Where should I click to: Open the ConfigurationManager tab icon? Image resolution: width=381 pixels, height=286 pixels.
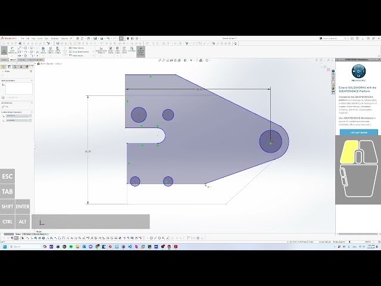pyautogui.click(x=15, y=67)
